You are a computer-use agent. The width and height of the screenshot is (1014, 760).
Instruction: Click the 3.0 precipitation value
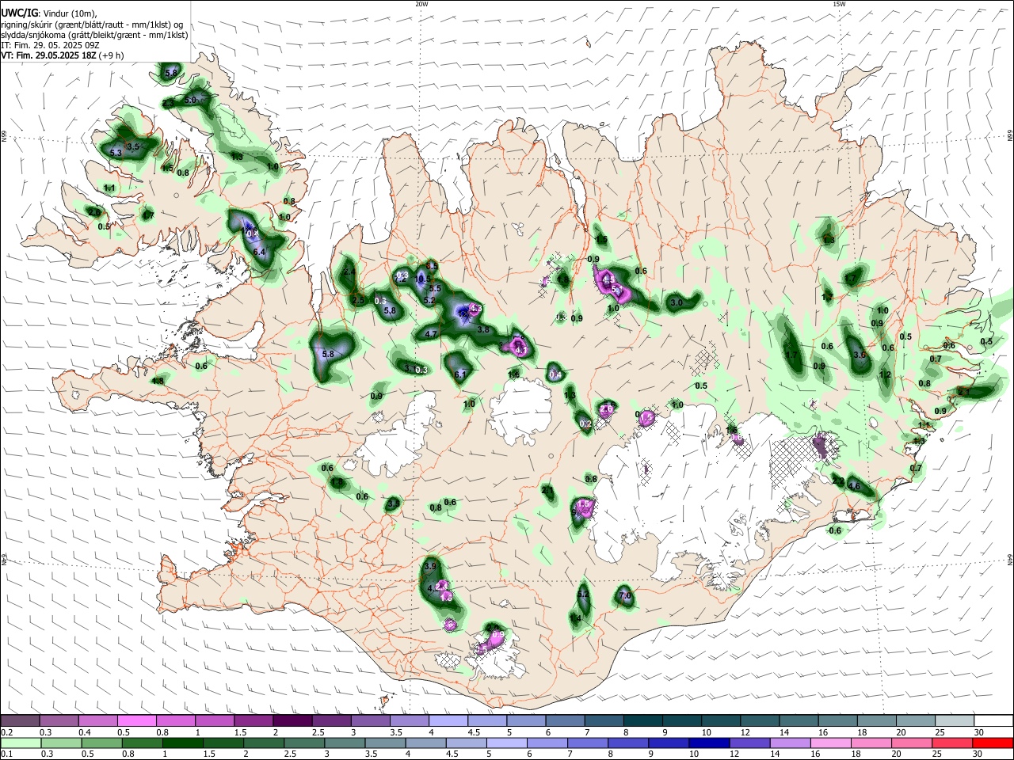(677, 303)
